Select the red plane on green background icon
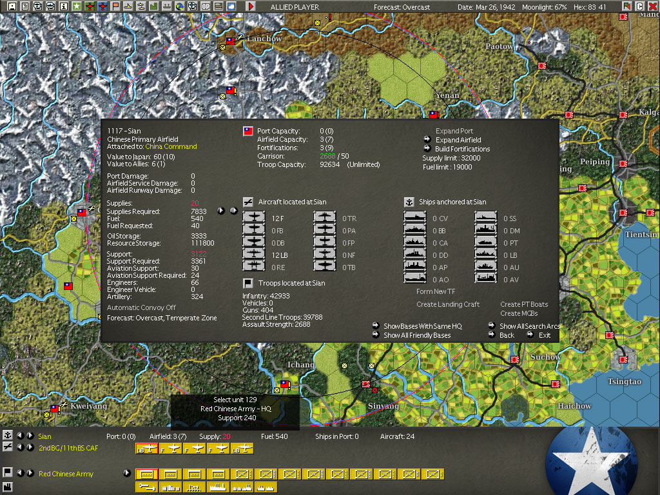Image resolution: width=660 pixels, height=495 pixels. [x=90, y=6]
